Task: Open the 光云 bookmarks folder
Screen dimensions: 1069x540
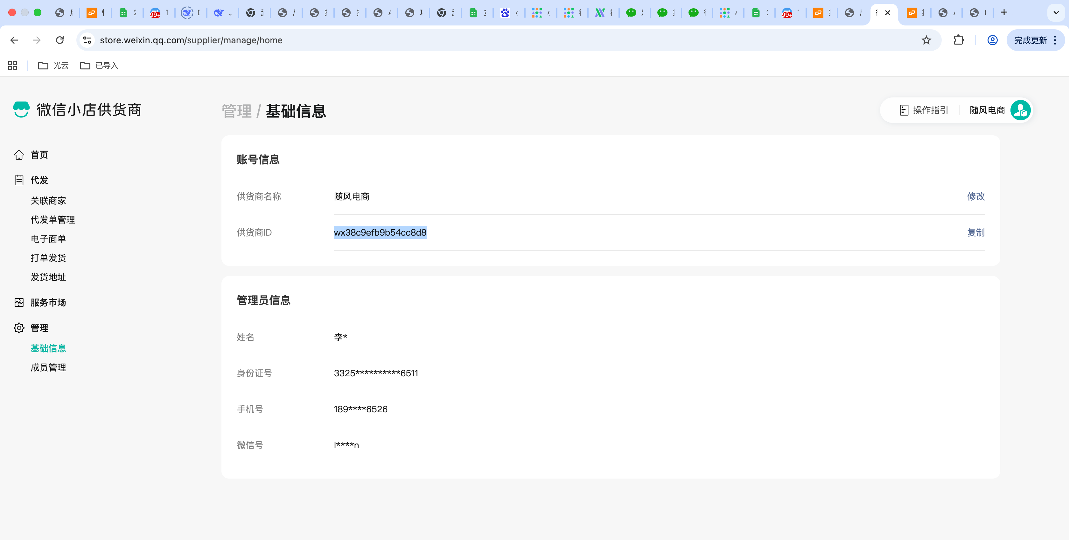Action: coord(53,66)
